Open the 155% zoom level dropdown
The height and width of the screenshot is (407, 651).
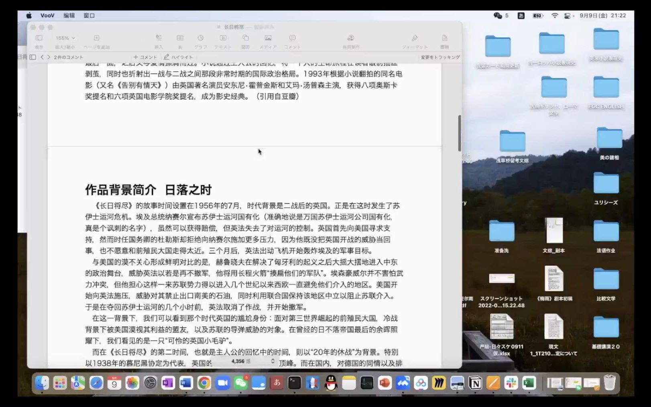point(65,38)
